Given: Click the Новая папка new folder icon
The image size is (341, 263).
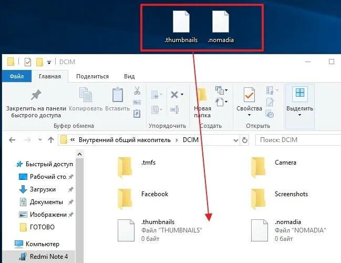Looking at the screenshot, I should click(202, 95).
